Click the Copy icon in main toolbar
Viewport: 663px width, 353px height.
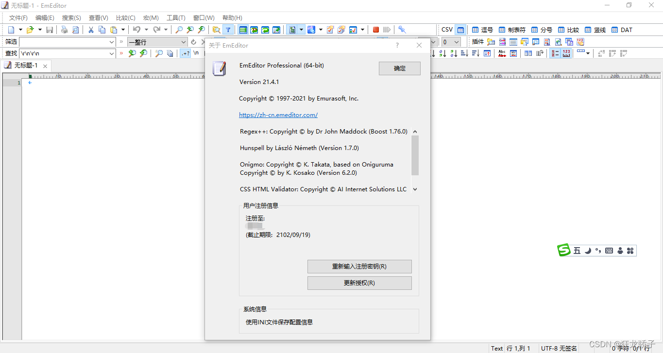[102, 30]
